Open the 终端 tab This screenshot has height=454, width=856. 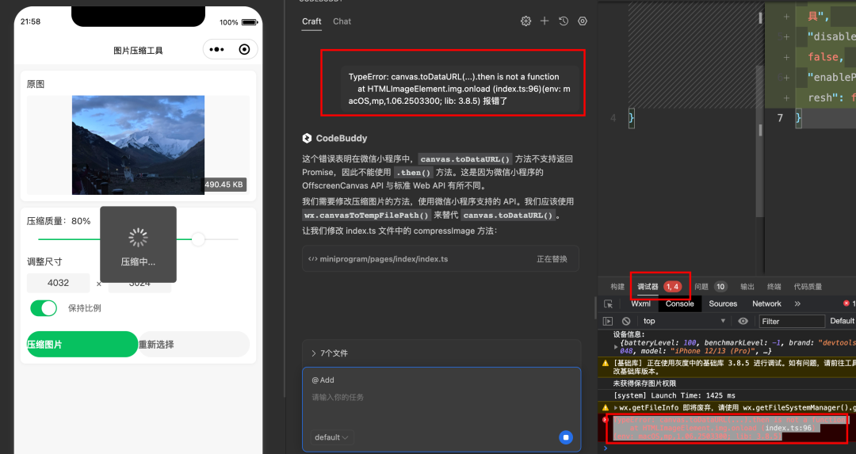tap(774, 287)
